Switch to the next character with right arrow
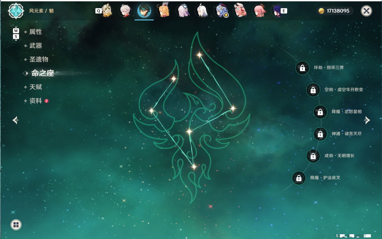This screenshot has height=239, width=382. point(367,120)
